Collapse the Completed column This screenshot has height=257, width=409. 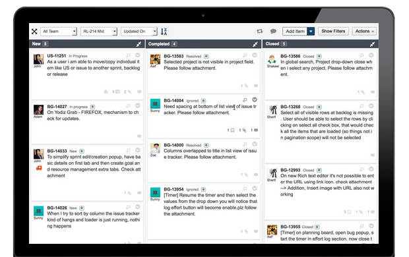click(255, 44)
